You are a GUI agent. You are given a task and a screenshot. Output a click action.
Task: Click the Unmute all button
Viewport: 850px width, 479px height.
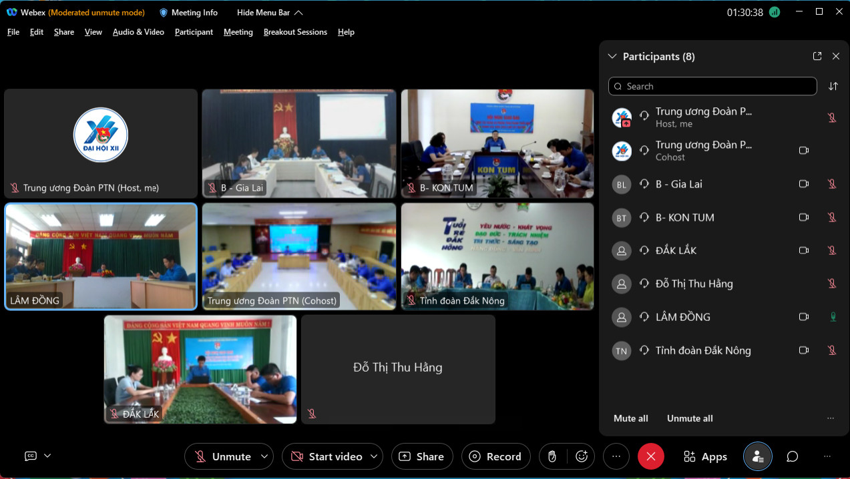pyautogui.click(x=690, y=418)
